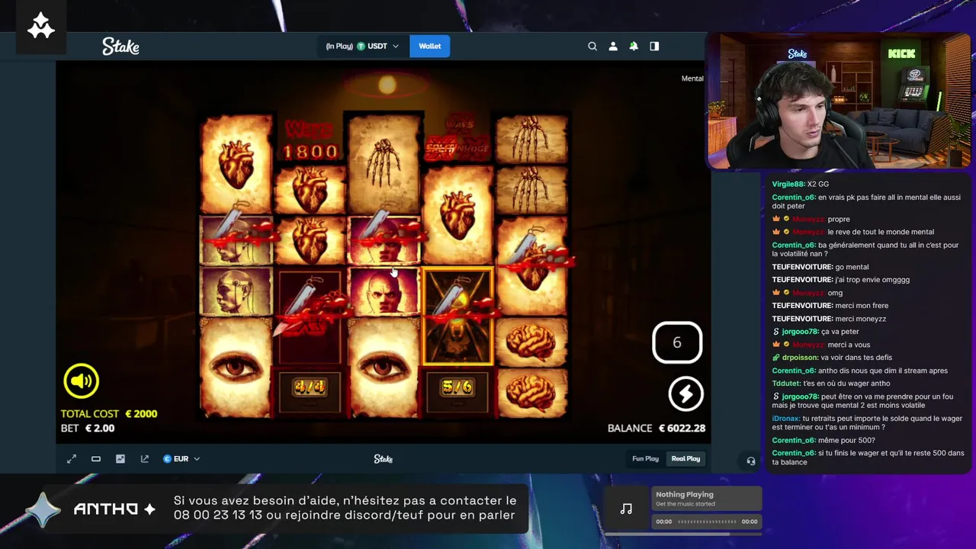Click chat username jorgooo78 on 'ça va peter'

[x=800, y=332]
